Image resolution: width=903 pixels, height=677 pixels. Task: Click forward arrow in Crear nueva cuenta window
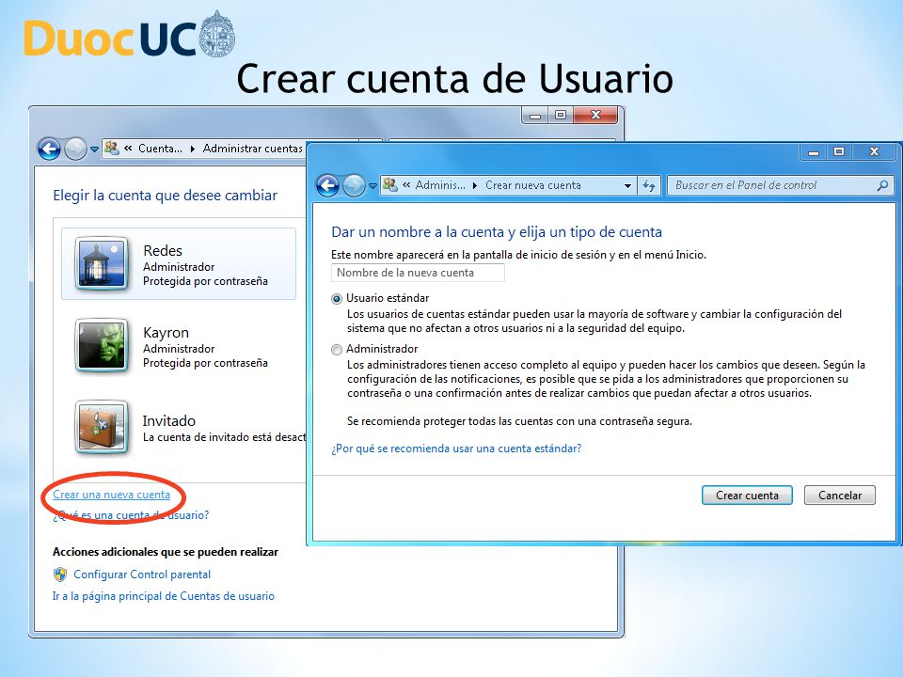[354, 185]
